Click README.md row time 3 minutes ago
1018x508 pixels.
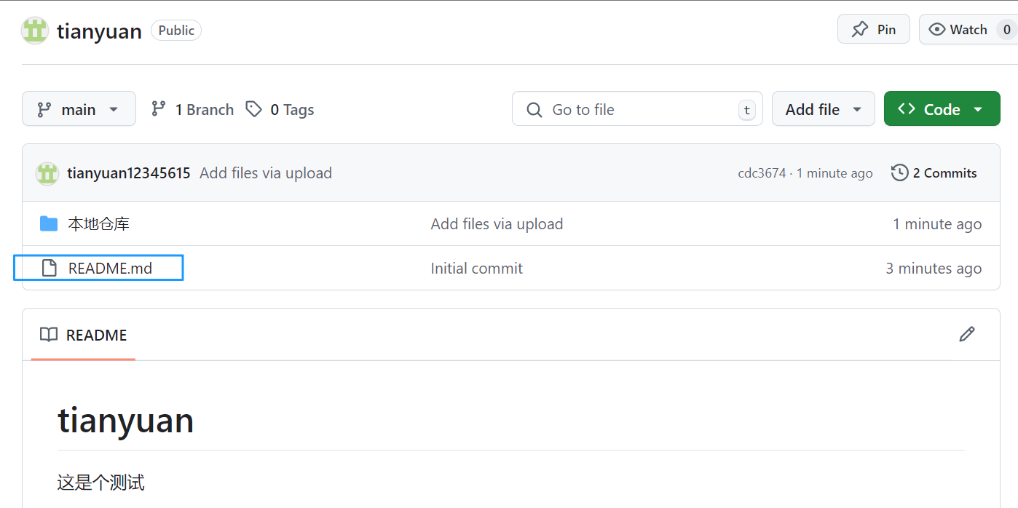point(934,269)
